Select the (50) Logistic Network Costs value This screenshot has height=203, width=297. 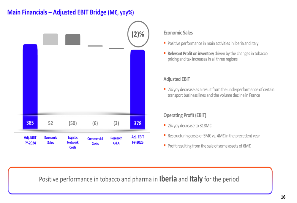coord(73,123)
